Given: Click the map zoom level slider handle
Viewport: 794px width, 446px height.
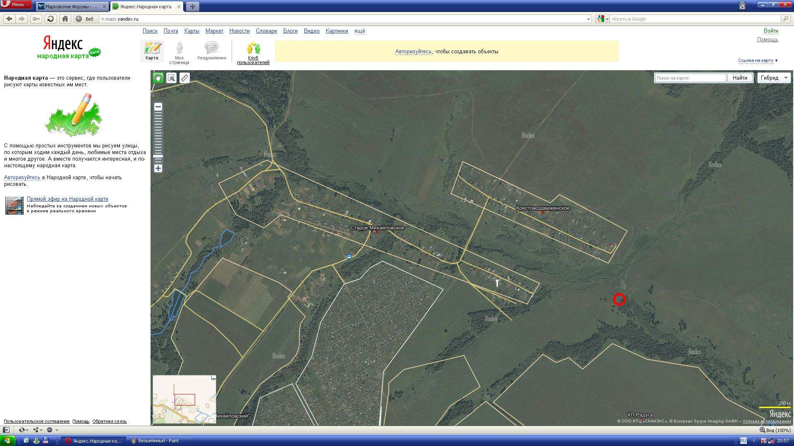Looking at the screenshot, I should point(158,156).
